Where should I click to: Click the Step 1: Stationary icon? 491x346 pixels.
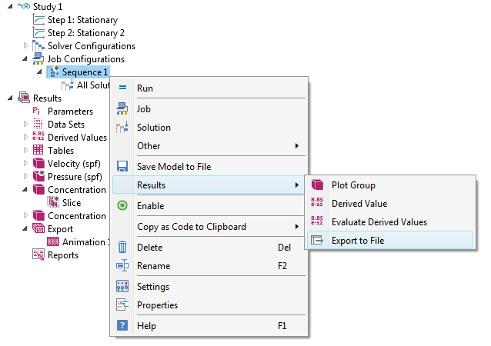coord(38,20)
